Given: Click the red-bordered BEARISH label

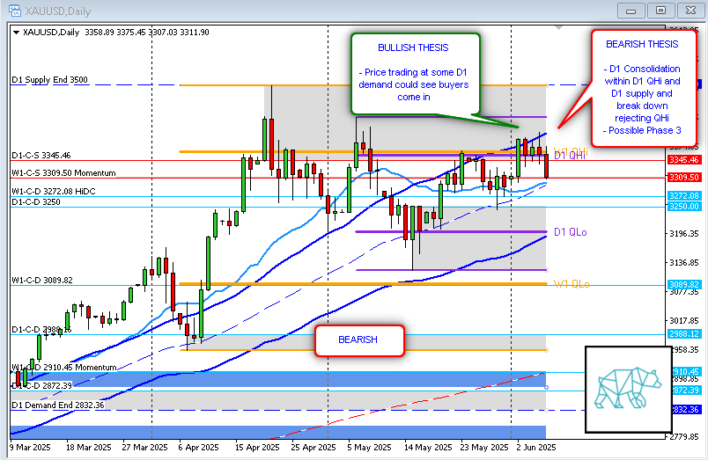Looking at the screenshot, I should click(358, 340).
